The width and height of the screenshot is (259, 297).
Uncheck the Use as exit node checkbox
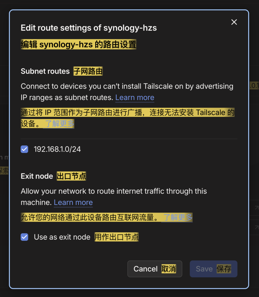click(24, 237)
